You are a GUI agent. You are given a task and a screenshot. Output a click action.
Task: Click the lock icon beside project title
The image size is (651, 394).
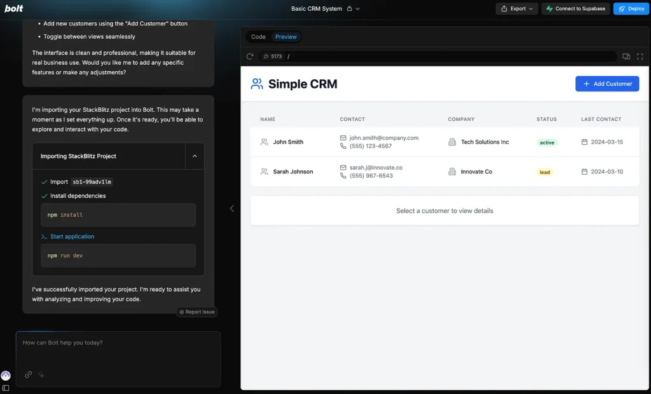coord(349,8)
